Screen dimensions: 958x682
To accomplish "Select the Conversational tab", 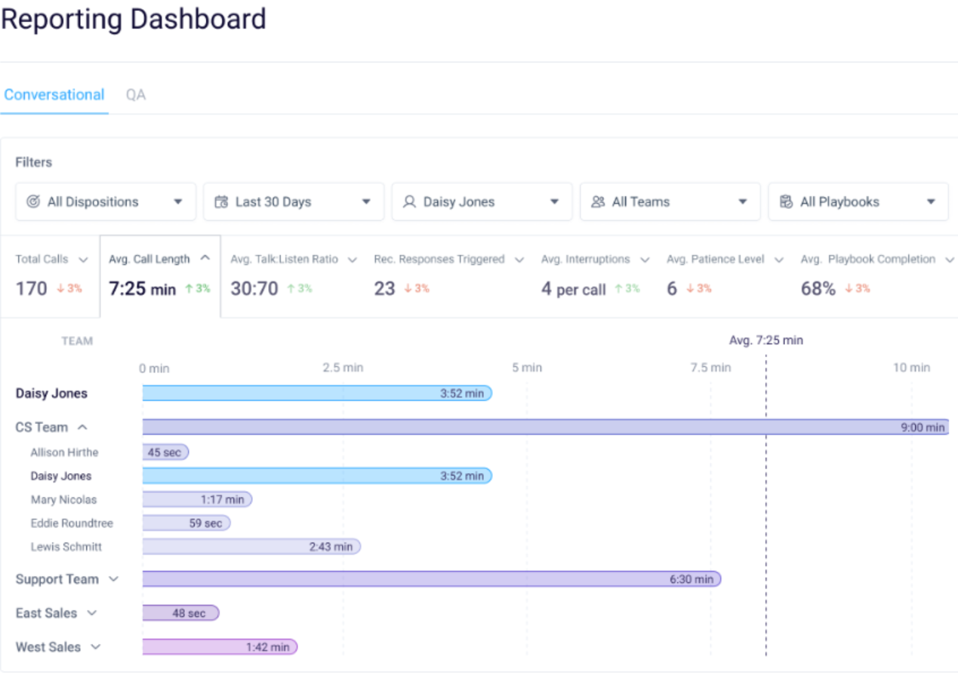I will [54, 94].
